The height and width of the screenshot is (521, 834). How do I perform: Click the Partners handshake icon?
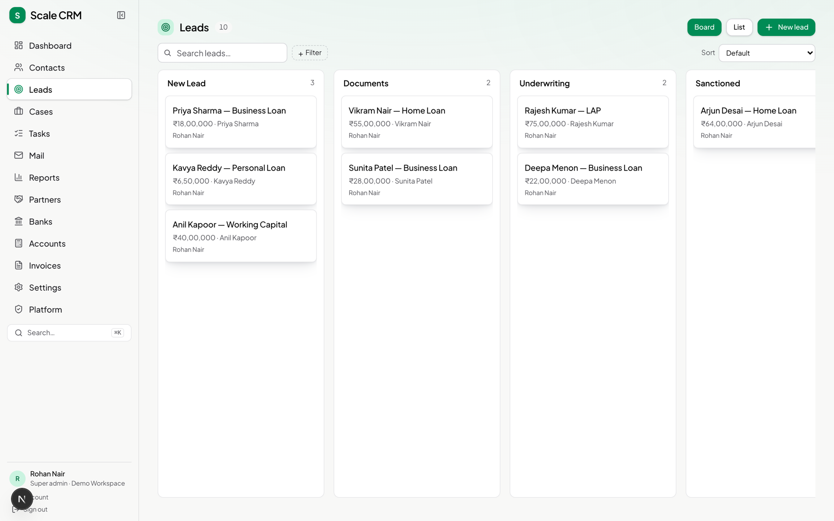(x=18, y=199)
